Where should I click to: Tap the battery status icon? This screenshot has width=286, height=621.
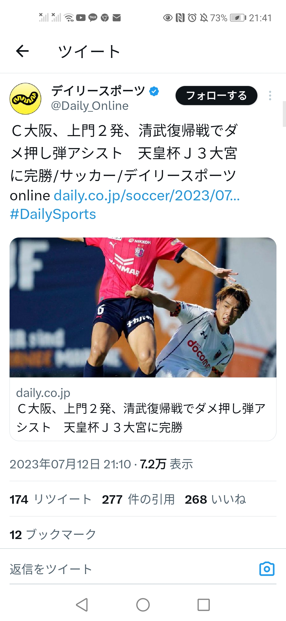point(238,18)
